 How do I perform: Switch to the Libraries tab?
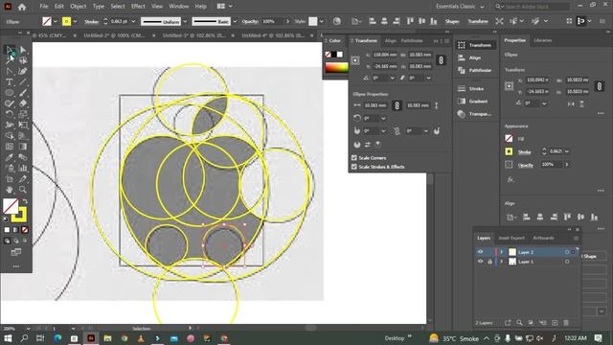(x=543, y=40)
